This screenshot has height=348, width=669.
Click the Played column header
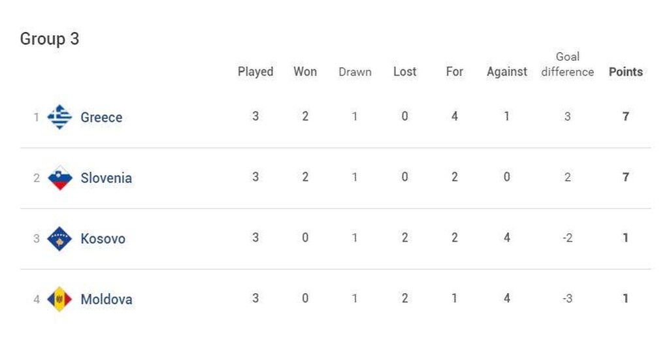point(255,72)
